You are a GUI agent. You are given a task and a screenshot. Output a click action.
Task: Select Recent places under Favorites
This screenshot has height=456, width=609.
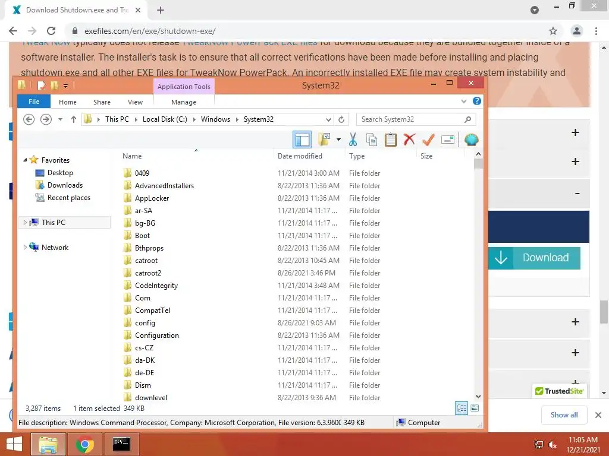[69, 197]
